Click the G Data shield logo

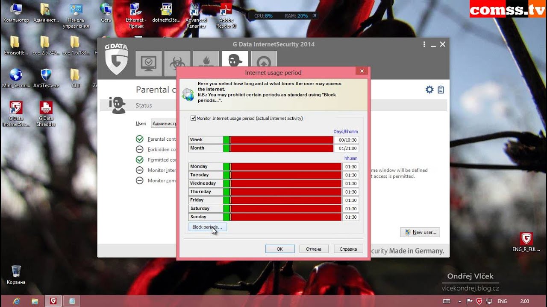coord(116,59)
